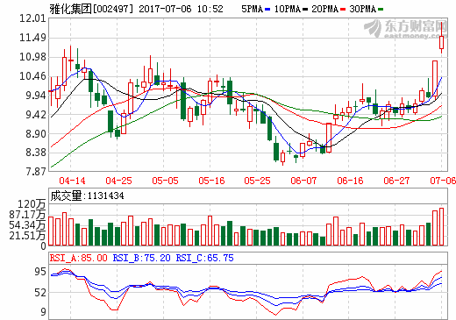Click the 95 RSI axis label
Screen dimensions: 456x320
(x=40, y=272)
